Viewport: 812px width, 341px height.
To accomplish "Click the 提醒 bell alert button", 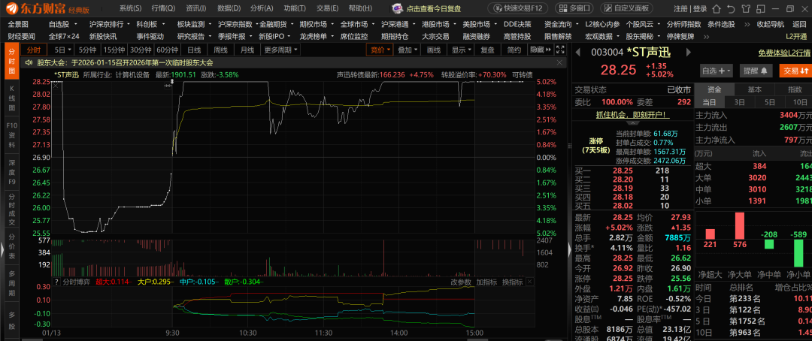I will (x=756, y=71).
